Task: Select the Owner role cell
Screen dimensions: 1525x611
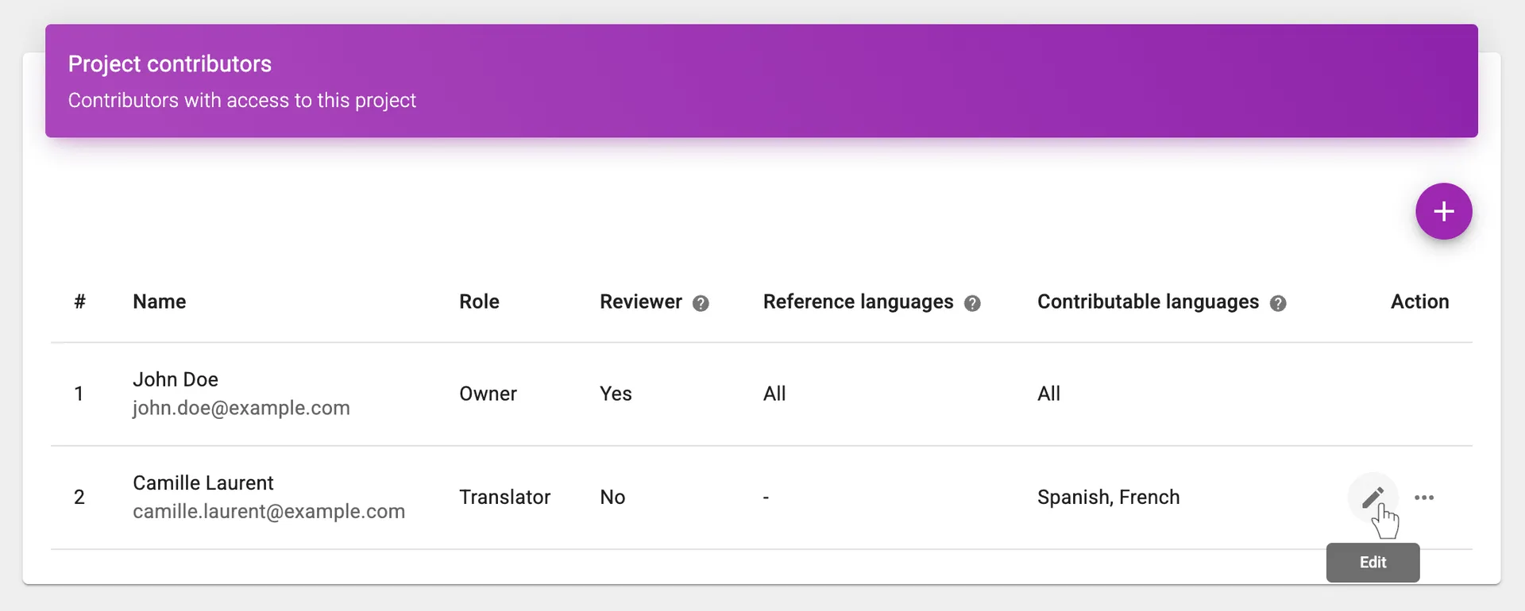Action: tap(488, 394)
